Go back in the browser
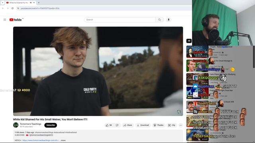The image size is (255, 143). click(3, 8)
